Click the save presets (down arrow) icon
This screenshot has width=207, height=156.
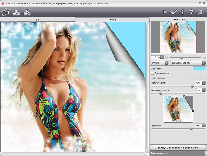tap(27, 13)
